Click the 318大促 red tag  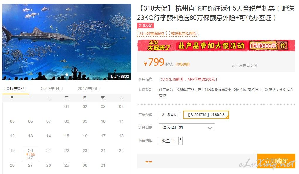145,25
